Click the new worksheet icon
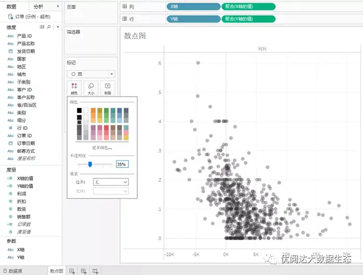The width and height of the screenshot is (363, 275). pos(72,271)
